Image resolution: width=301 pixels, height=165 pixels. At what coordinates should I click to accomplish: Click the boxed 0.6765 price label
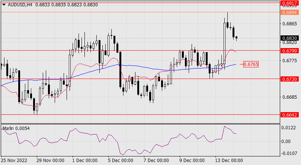point(251,64)
